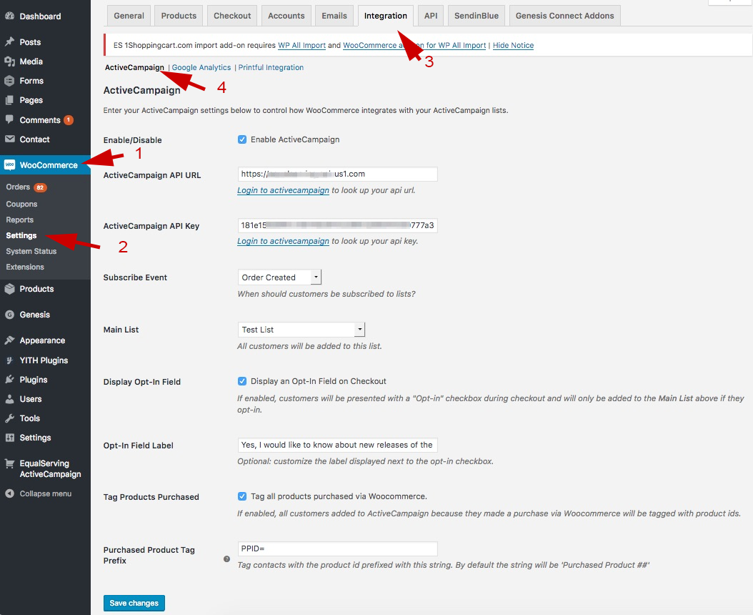Open the SendinBlue tab
The height and width of the screenshot is (615, 753).
477,16
